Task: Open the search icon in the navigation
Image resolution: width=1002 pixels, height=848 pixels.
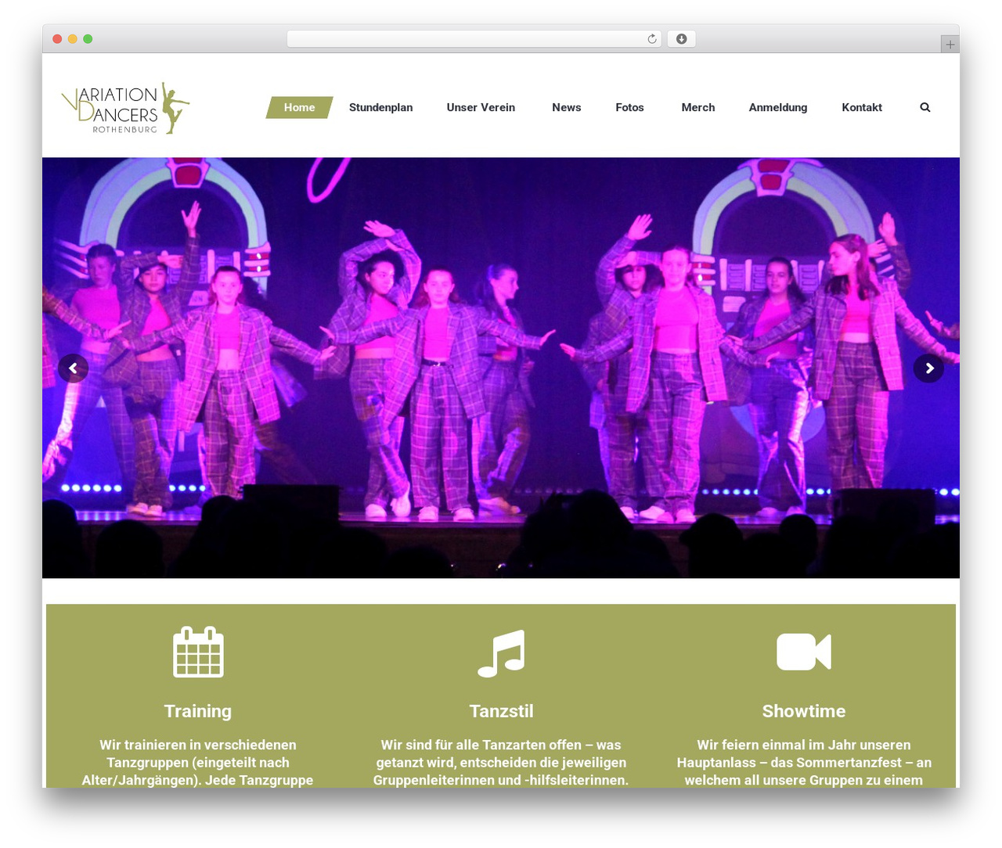Action: [x=925, y=107]
